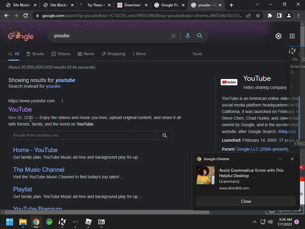Open notification center badge
305x229 pixels.
(297, 222)
